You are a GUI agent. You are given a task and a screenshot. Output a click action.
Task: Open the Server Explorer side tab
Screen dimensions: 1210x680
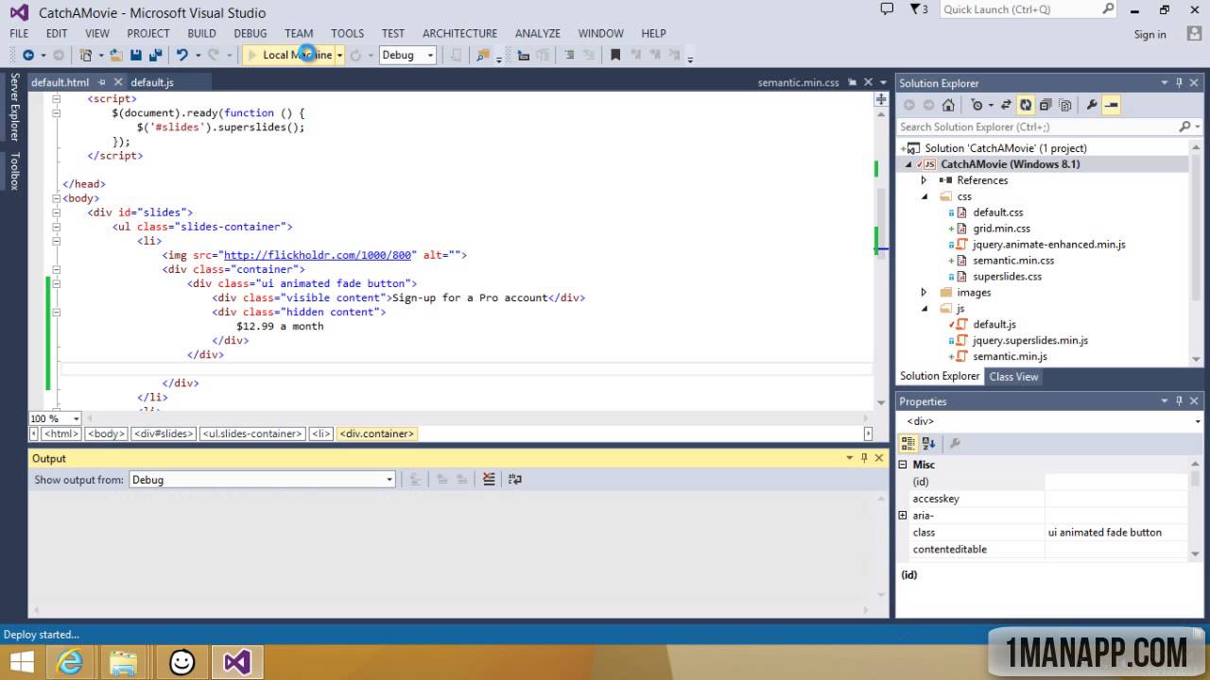coord(14,107)
